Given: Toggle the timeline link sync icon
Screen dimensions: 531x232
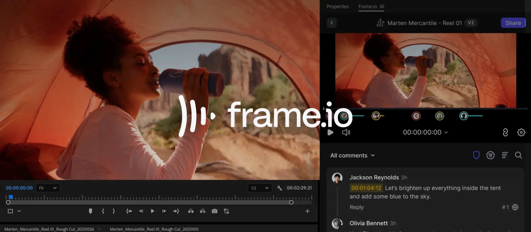Looking at the screenshot, I should pyautogui.click(x=505, y=132).
